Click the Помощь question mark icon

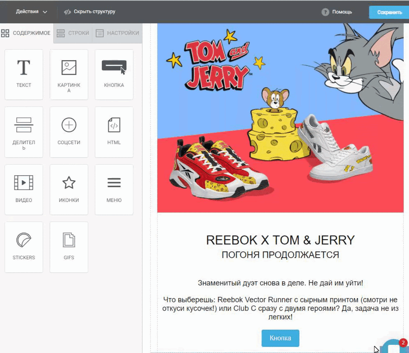325,12
